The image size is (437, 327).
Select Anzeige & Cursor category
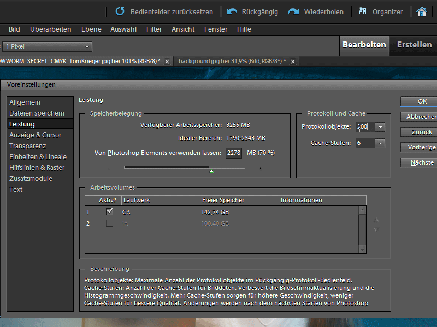[40, 135]
